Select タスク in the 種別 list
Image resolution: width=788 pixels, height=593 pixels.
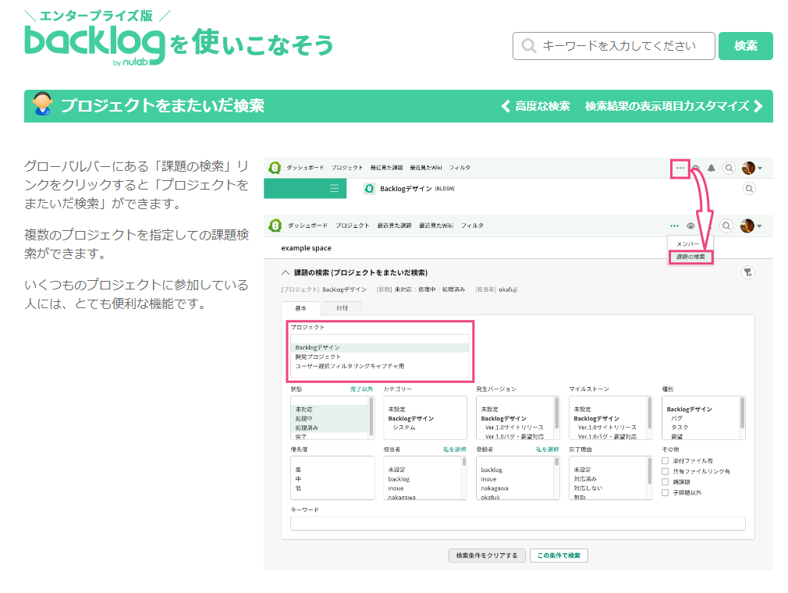click(680, 427)
